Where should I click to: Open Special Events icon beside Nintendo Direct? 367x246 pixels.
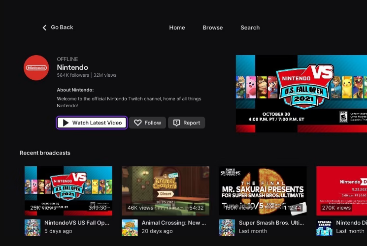point(325,227)
